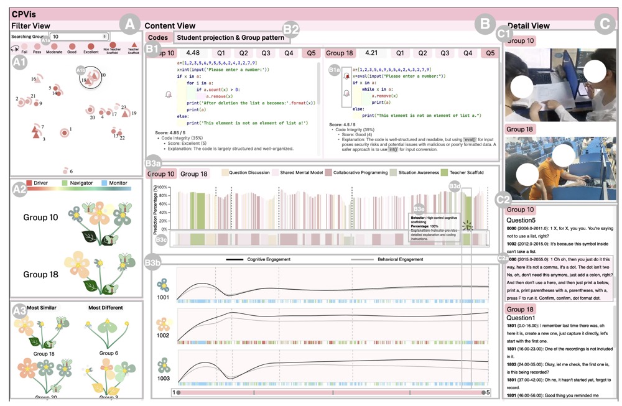Click transcript line starting 1803 (24.00-35.00)
This screenshot has height=406, width=622.
point(559,368)
